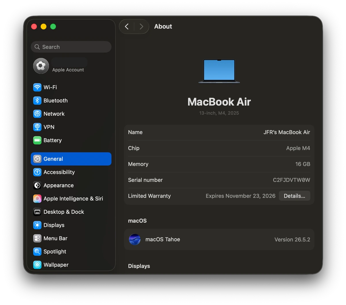This screenshot has height=305, width=346.
Task: Open the Wi-Fi settings pane
Action: coord(71,87)
